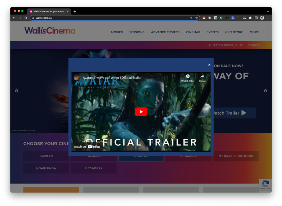
Task: Open the grey S extension icon
Action: click(210, 18)
